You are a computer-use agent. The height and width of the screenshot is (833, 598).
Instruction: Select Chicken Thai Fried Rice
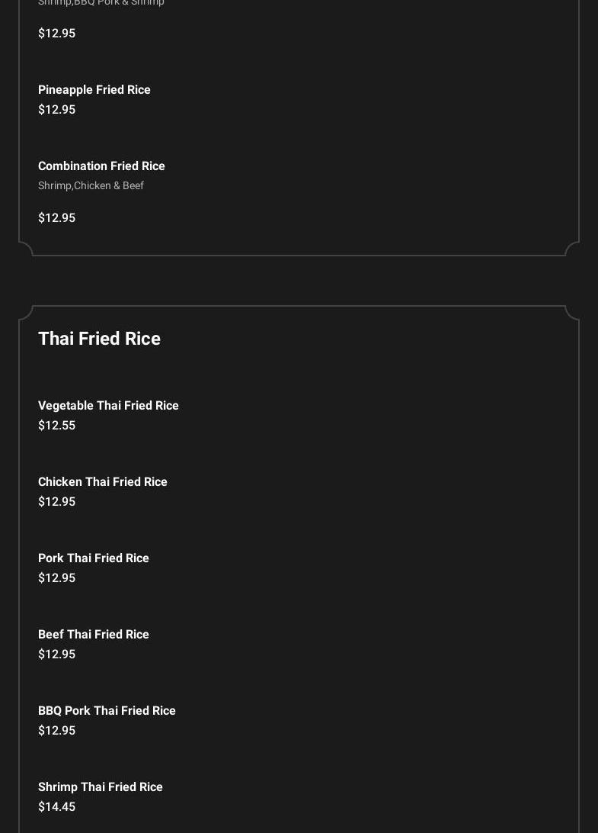tap(103, 482)
